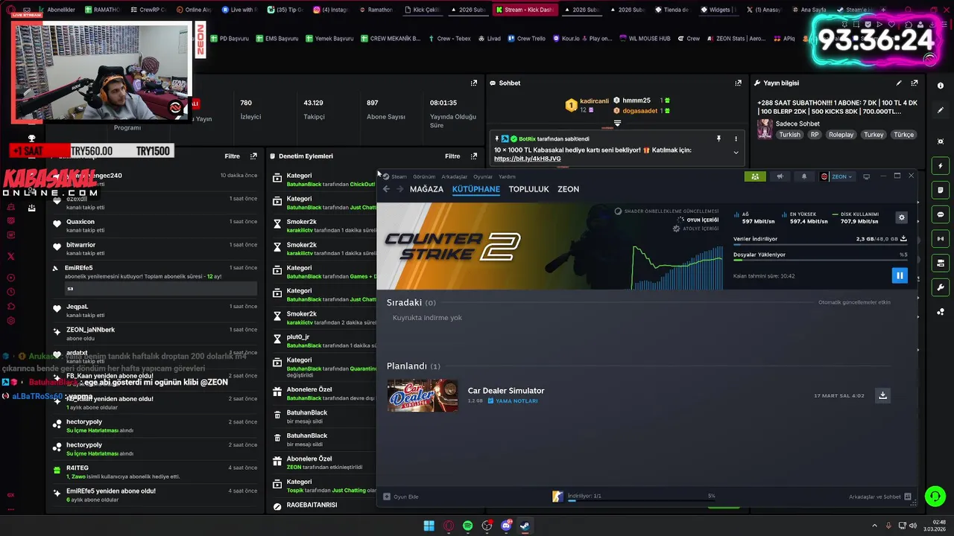Open the TOPLULUK tab in Steam
This screenshot has width=954, height=536.
(x=528, y=189)
